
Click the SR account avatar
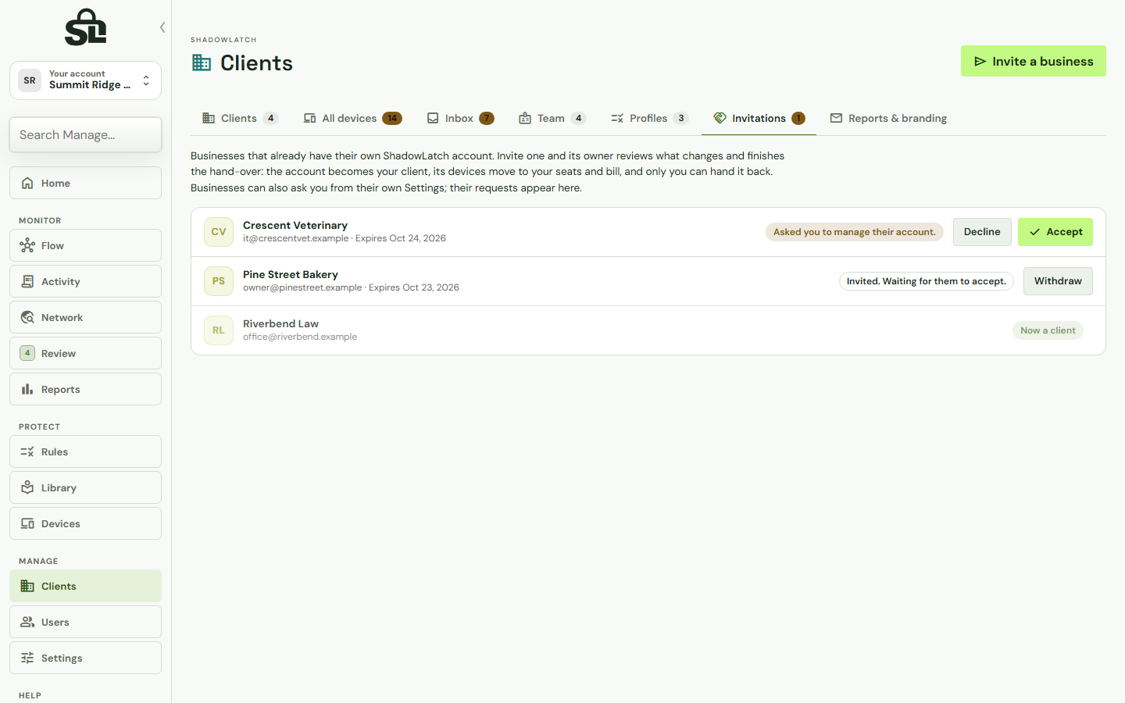click(30, 80)
